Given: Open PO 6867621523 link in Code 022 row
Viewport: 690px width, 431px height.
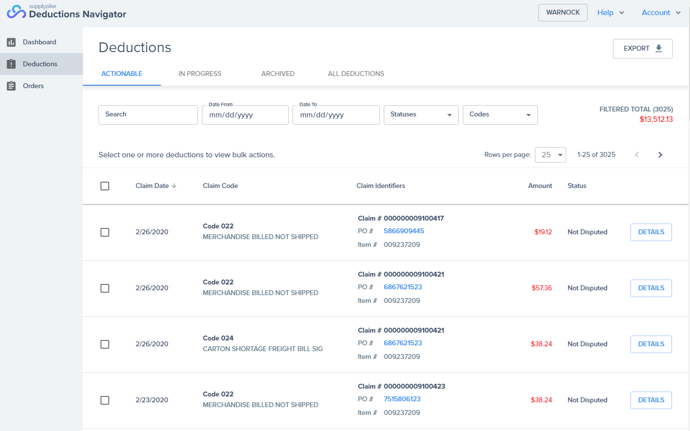Looking at the screenshot, I should [403, 287].
